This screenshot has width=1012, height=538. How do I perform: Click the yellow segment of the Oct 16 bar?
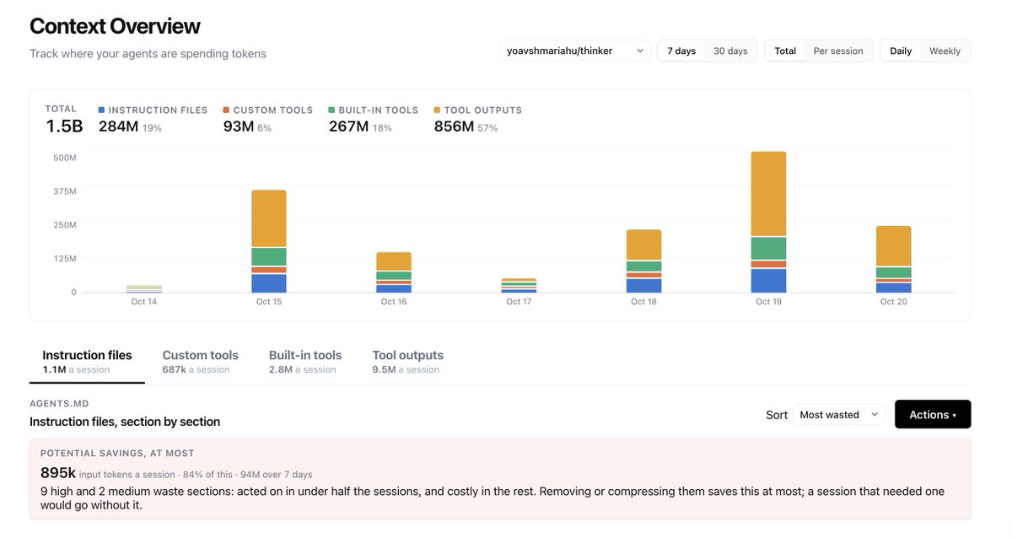point(394,261)
